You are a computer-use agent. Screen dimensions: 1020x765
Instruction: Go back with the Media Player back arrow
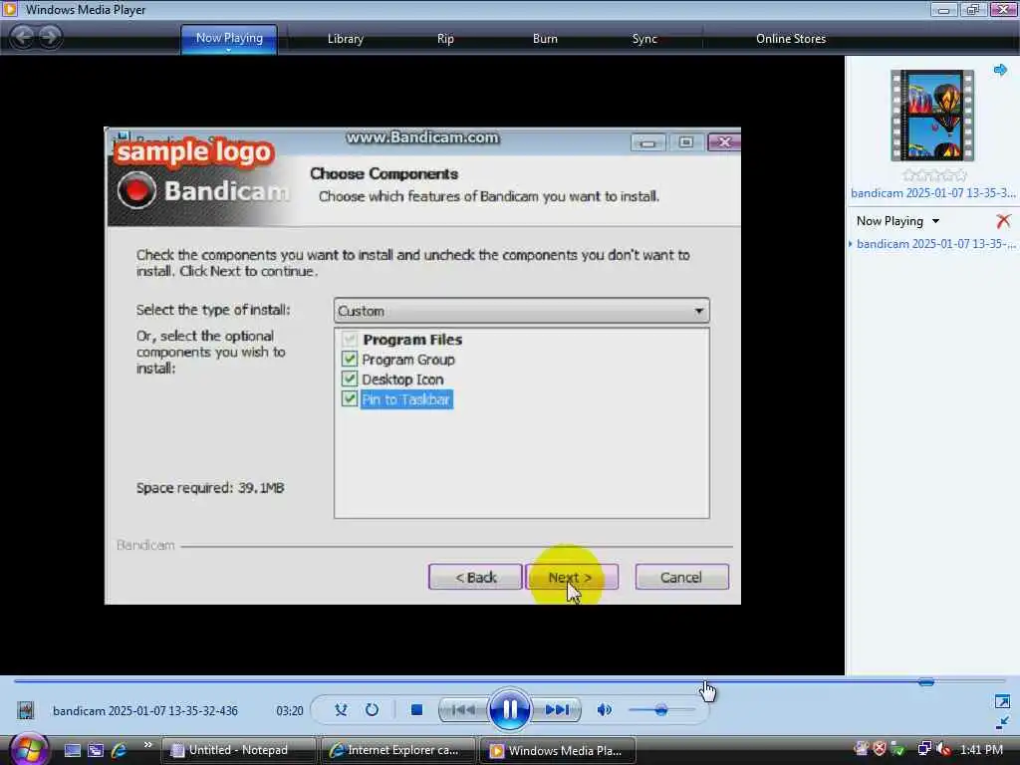pos(23,37)
